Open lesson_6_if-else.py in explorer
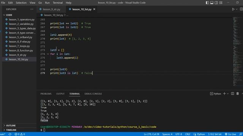Viewport: 243px width, 136px height. (19, 42)
